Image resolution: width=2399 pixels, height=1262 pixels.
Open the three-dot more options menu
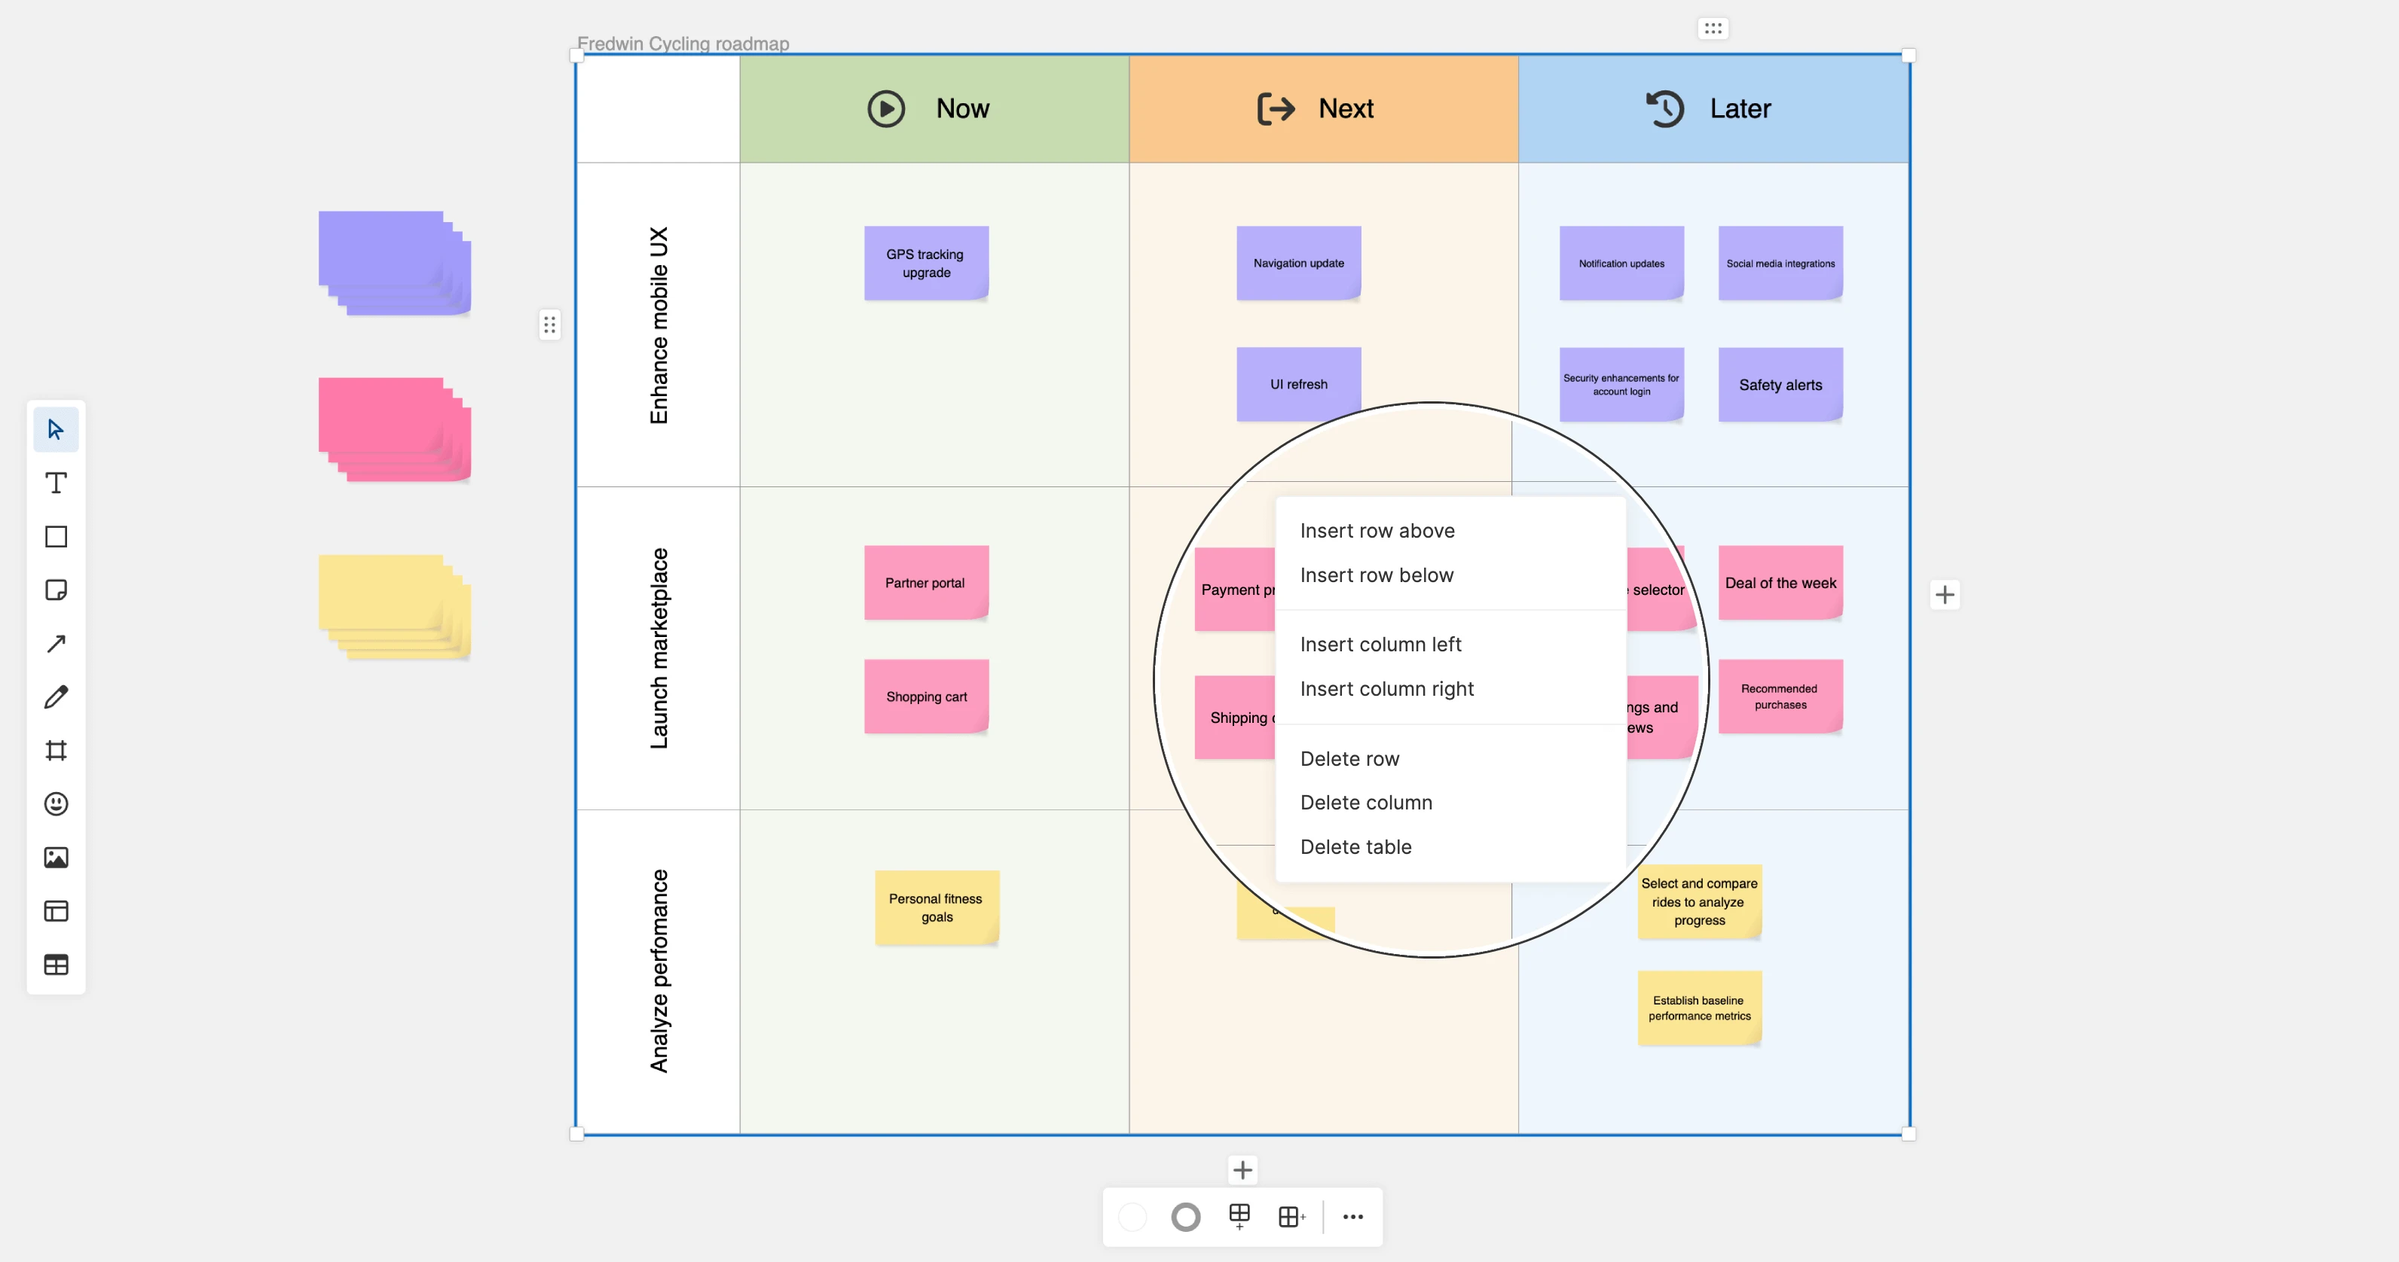1352,1216
